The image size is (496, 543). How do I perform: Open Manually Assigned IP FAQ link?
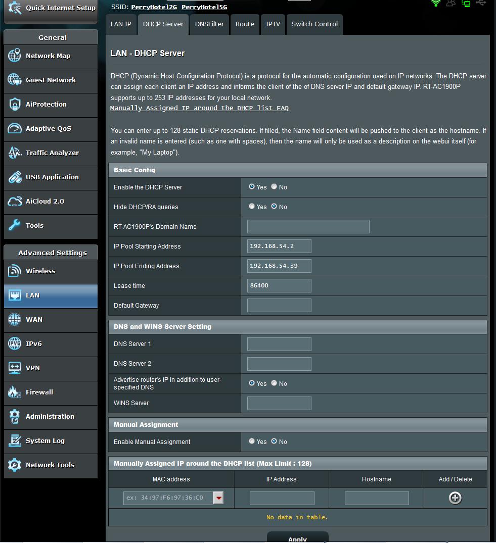click(199, 108)
